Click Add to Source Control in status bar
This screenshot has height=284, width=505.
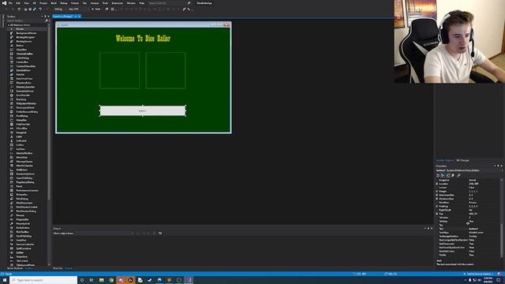[479, 274]
